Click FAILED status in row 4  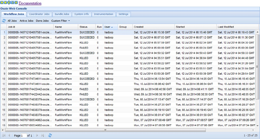tap(84, 48)
